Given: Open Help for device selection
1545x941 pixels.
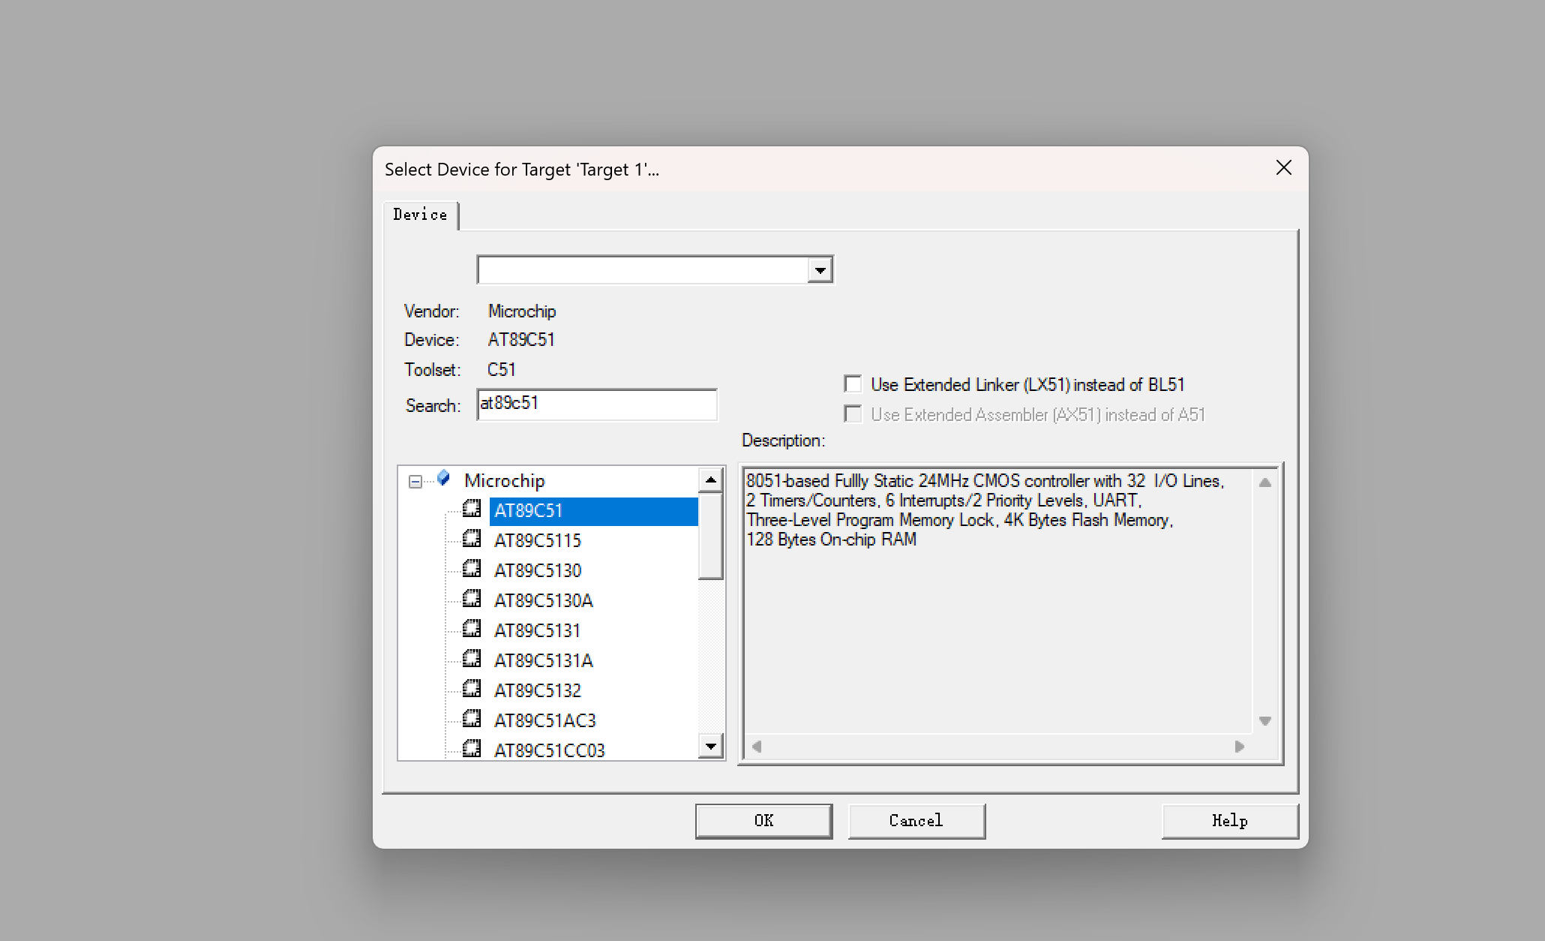Looking at the screenshot, I should [x=1229, y=821].
